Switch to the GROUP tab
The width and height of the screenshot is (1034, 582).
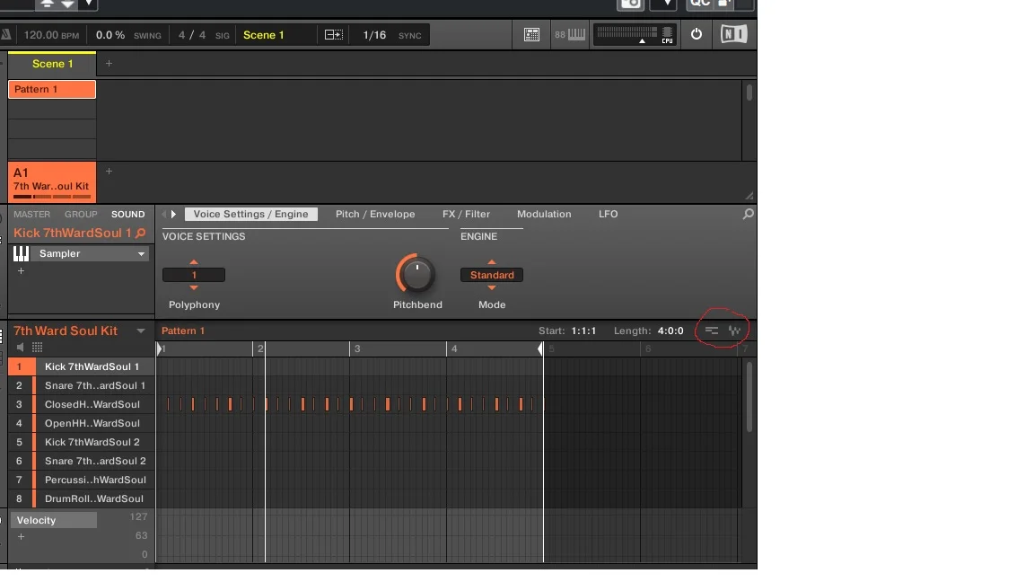[81, 214]
